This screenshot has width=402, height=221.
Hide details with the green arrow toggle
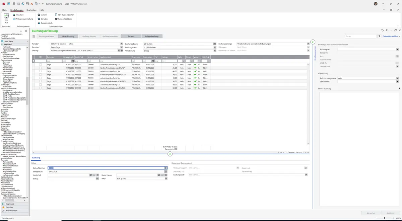click(313, 42)
